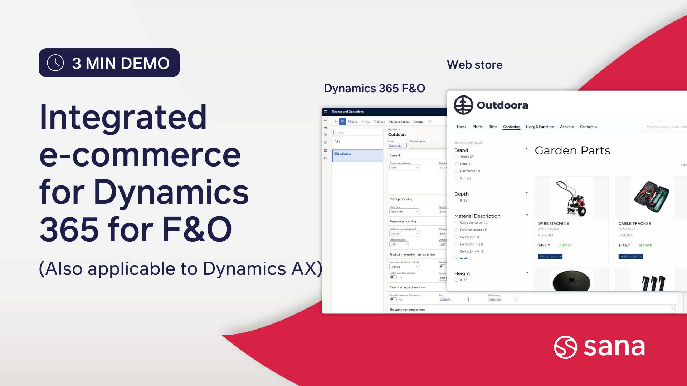Open Favorites star icon in F&O sidebar
This screenshot has width=687, height=386.
coord(325,135)
